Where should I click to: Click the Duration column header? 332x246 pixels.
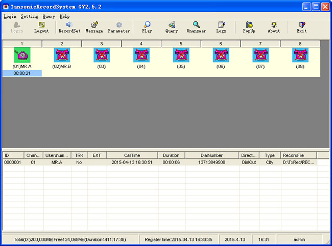tap(171, 155)
